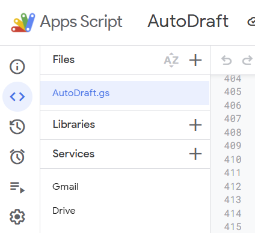The image size is (255, 233).
Task: Add a service with plus icon
Action: click(195, 154)
